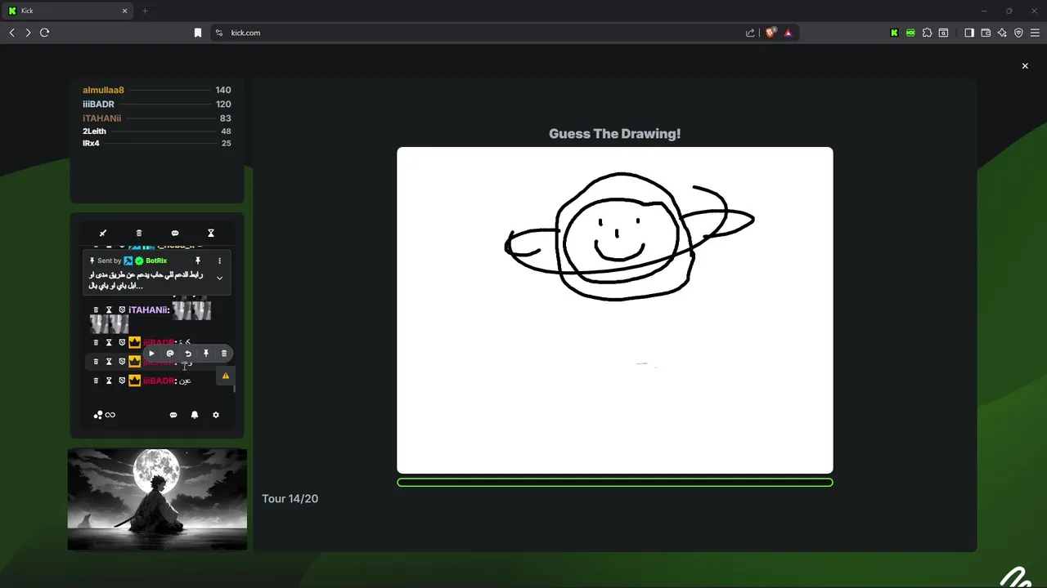Click the moon samurai thumbnail image
1047x588 pixels.
(x=157, y=499)
